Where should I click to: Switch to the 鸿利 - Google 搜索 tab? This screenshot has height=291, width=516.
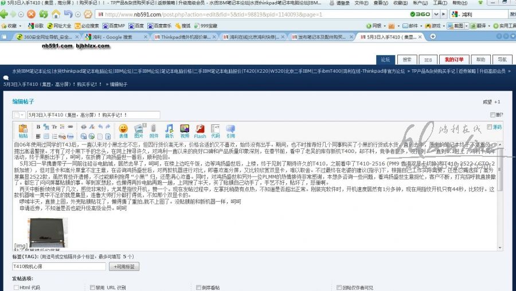click(x=115, y=37)
